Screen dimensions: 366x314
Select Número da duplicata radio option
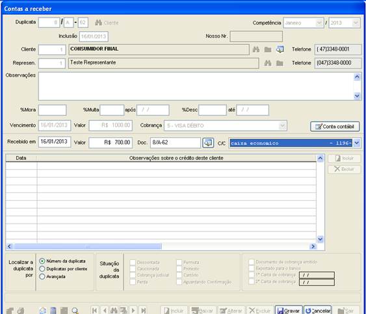[42, 261]
